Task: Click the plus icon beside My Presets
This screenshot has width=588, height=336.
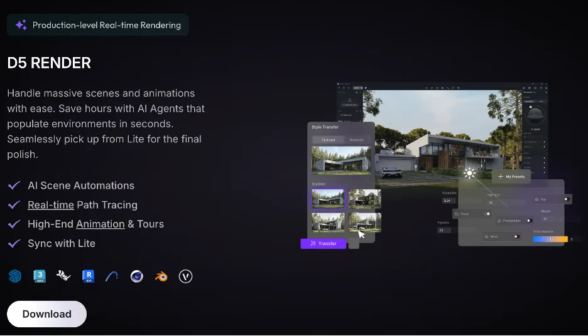Action: click(500, 176)
